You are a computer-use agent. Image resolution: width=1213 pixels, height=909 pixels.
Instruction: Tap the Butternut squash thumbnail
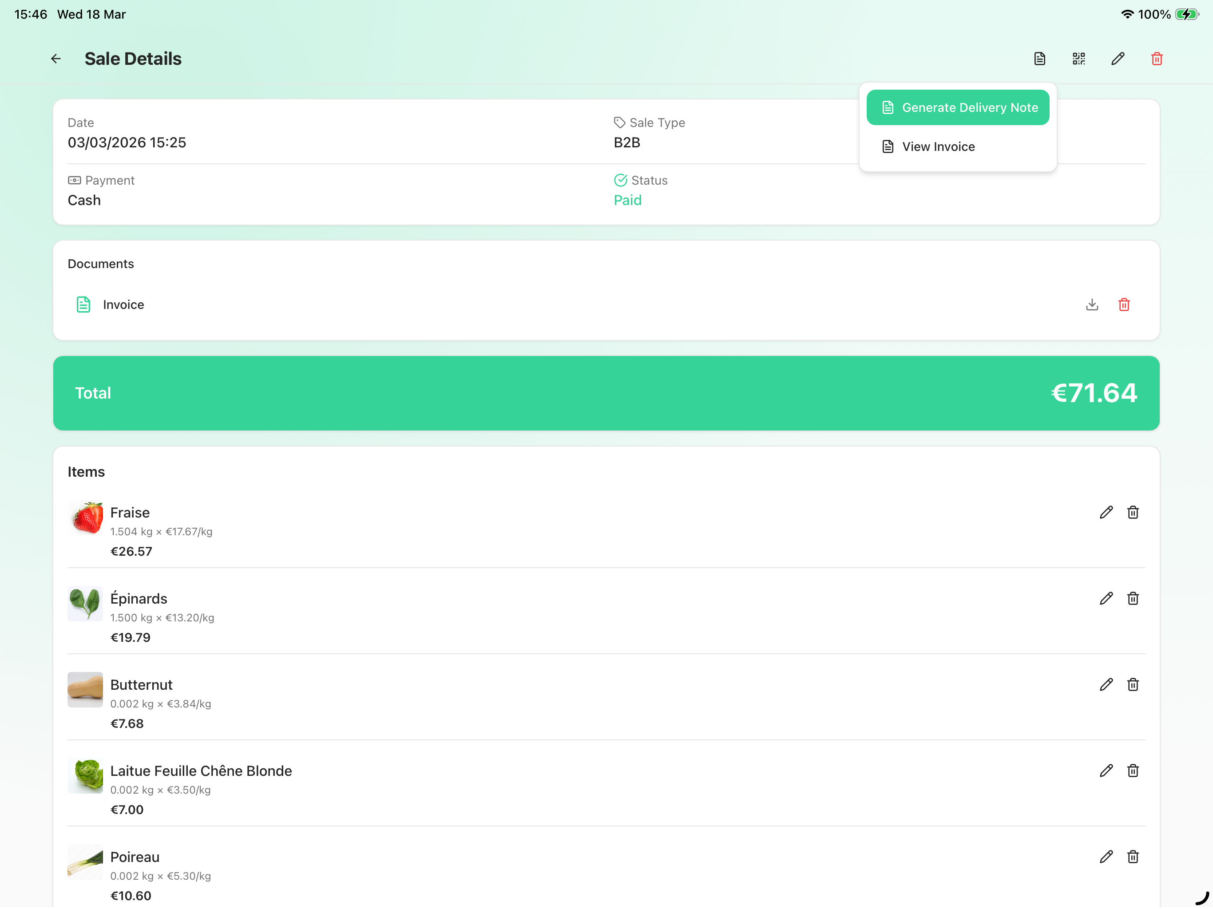coord(86,690)
